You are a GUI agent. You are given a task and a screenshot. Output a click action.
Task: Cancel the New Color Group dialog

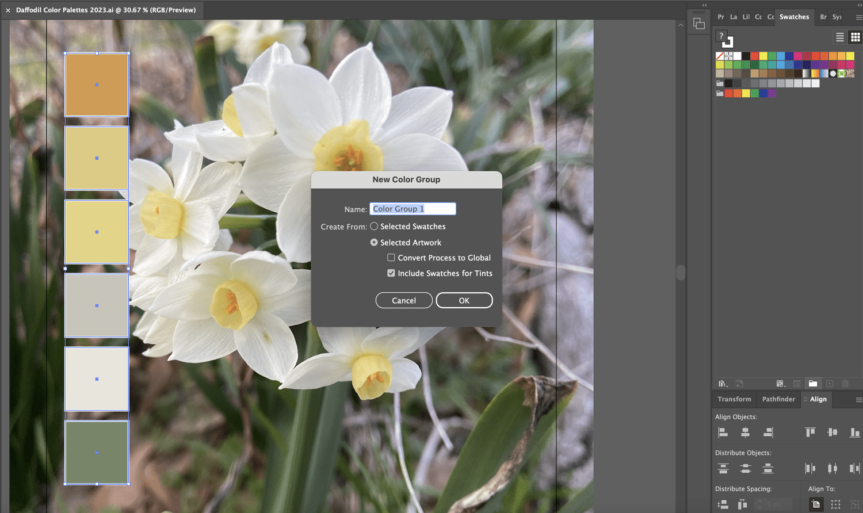tap(404, 300)
